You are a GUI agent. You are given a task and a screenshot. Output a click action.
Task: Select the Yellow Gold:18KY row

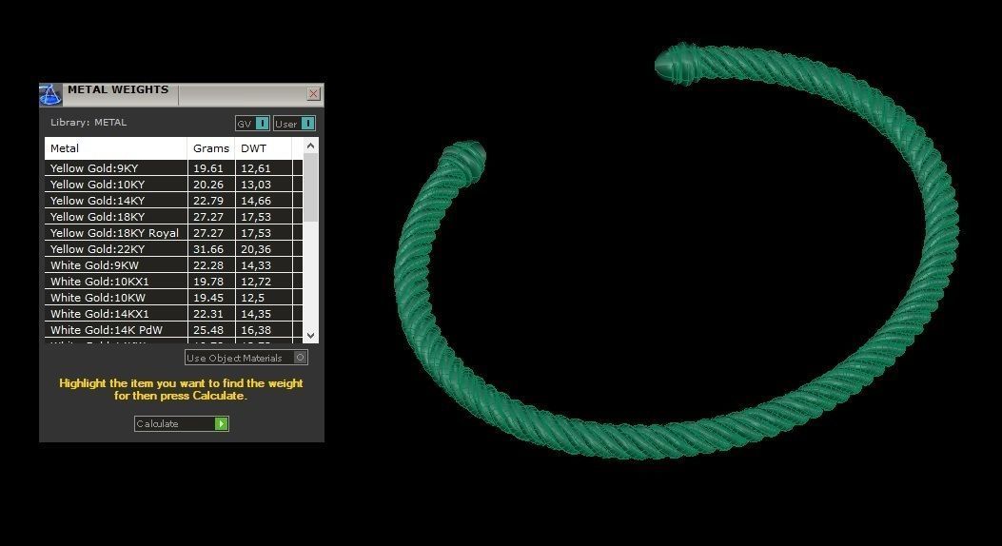(x=173, y=217)
